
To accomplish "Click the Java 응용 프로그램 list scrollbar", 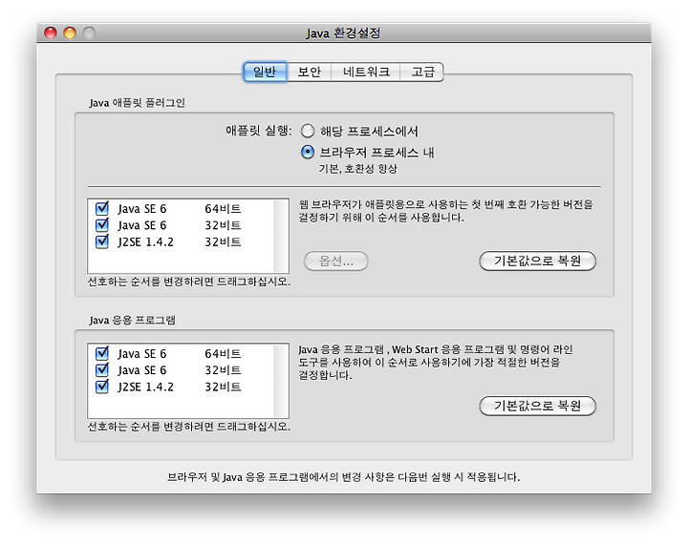I will tap(281, 381).
